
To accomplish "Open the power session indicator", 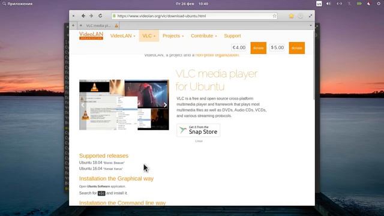I will [379, 4].
